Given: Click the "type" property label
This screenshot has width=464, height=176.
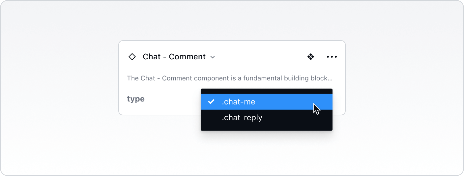Looking at the screenshot, I should [x=136, y=99].
